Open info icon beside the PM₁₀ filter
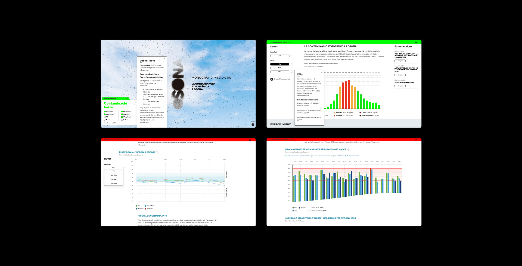 coord(292,72)
